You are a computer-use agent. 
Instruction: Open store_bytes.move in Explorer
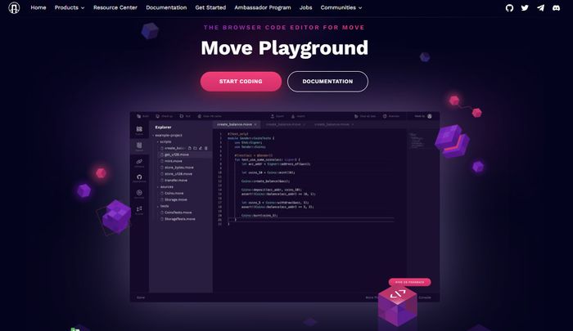178,168
